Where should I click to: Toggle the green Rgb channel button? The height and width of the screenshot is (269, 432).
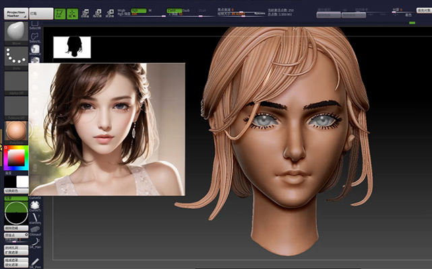139,11
